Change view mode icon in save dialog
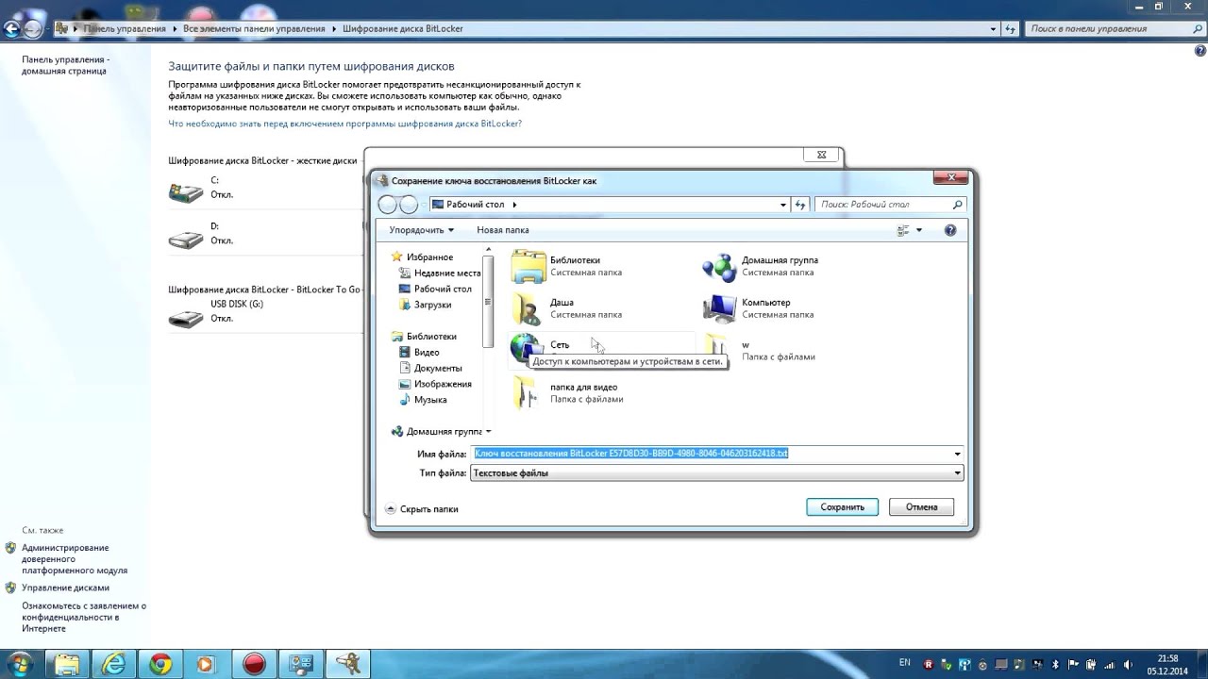This screenshot has height=679, width=1208. click(x=903, y=230)
